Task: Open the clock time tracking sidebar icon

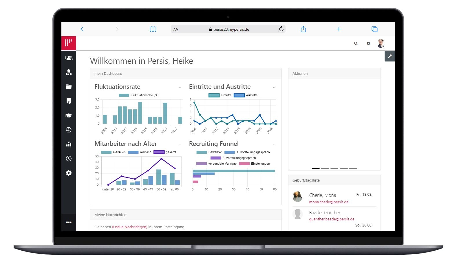Action: pos(69,158)
